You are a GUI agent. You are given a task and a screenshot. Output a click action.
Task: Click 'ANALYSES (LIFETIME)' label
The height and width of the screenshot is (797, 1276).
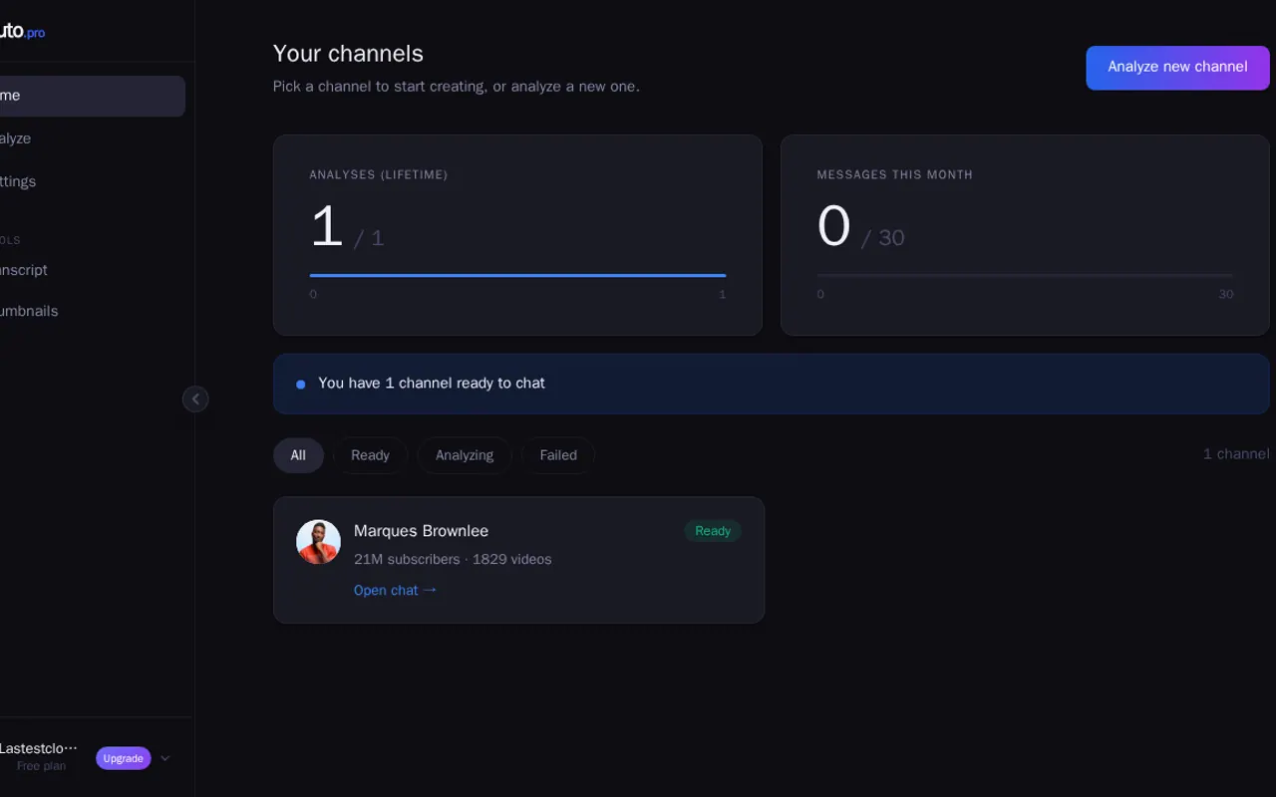click(x=378, y=174)
